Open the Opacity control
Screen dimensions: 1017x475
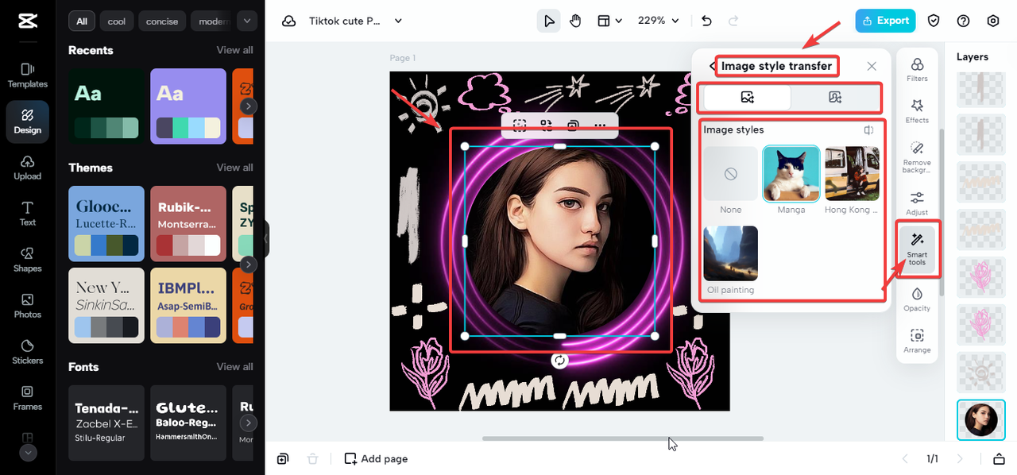(x=917, y=299)
